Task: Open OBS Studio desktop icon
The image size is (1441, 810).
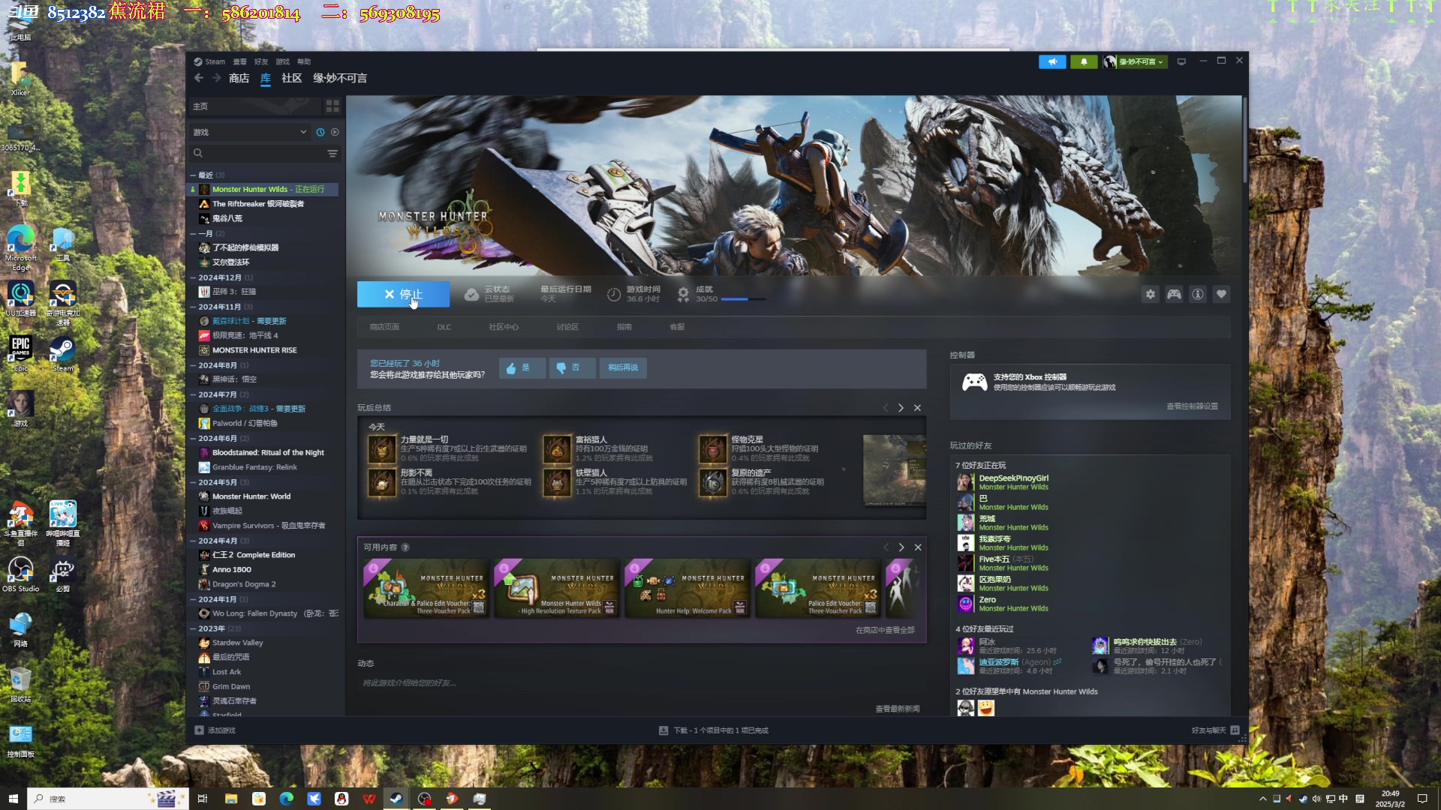Action: (x=20, y=574)
